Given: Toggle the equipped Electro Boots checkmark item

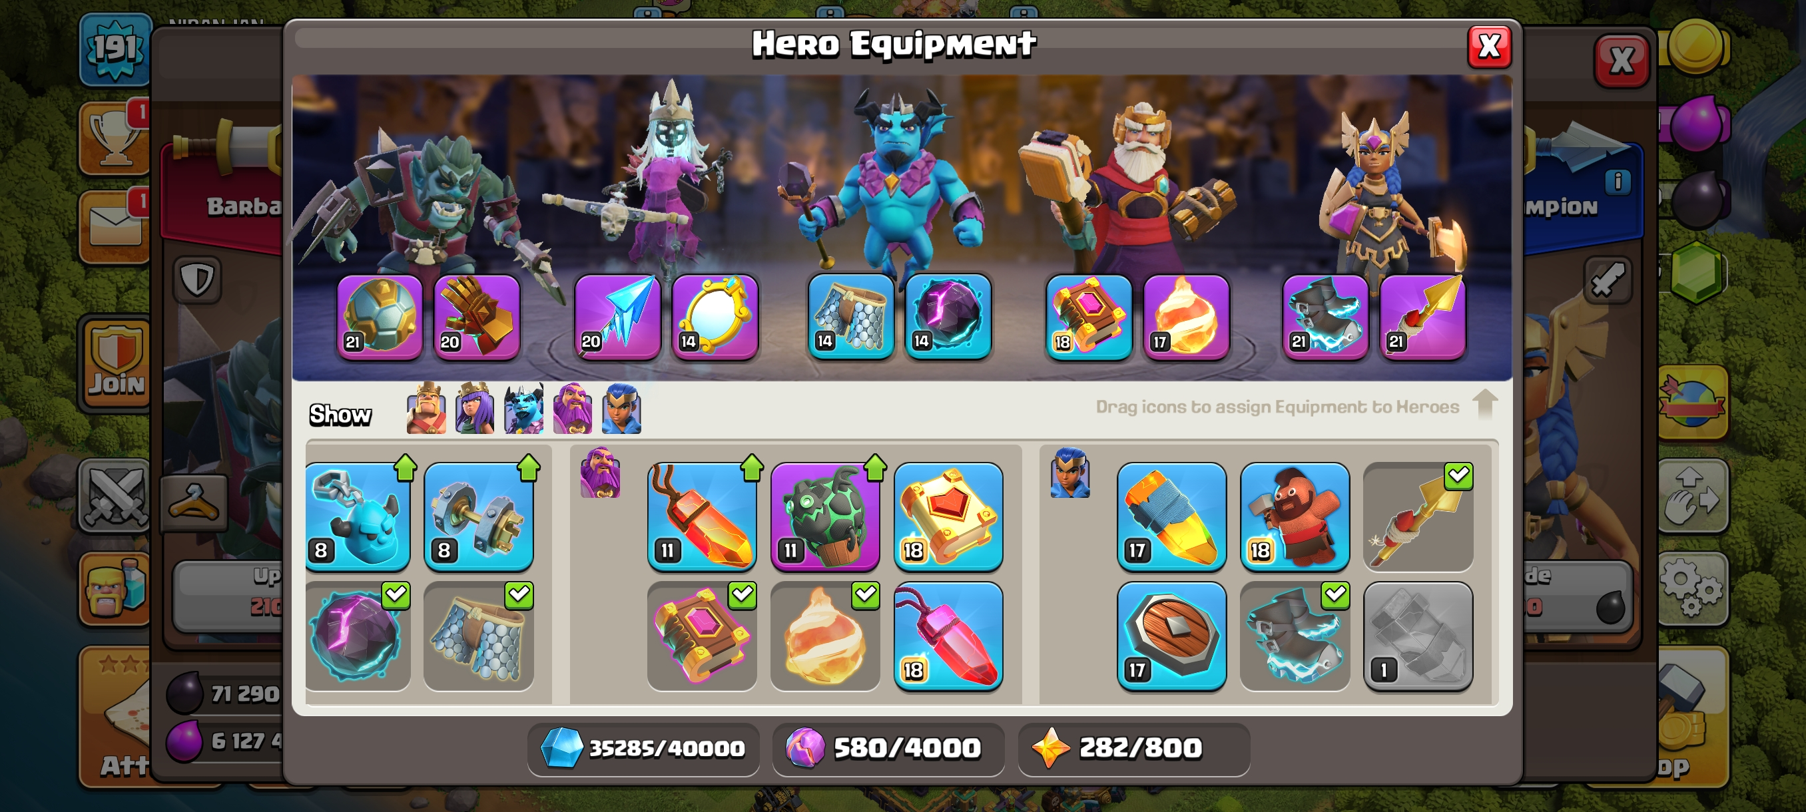Looking at the screenshot, I should click(x=1294, y=636).
